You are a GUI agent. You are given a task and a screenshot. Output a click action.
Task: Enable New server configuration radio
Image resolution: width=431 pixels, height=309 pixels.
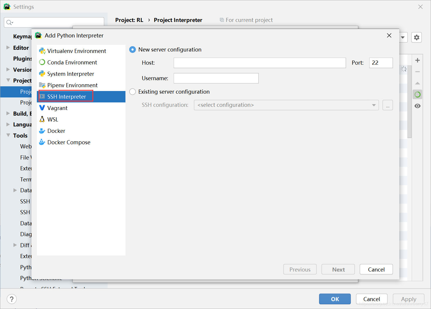tap(132, 50)
